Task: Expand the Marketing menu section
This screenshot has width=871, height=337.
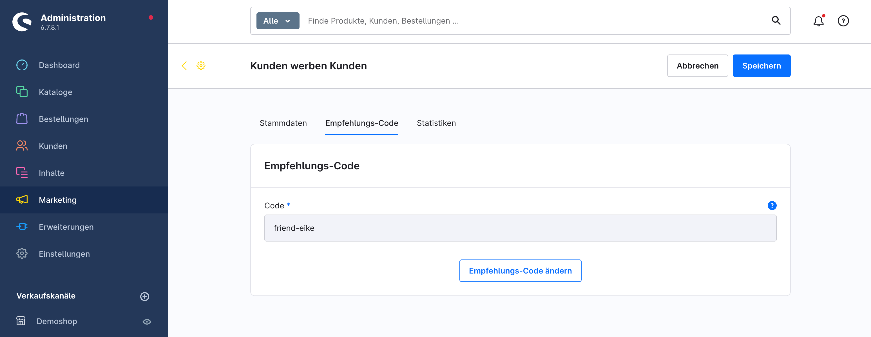Action: (57, 200)
